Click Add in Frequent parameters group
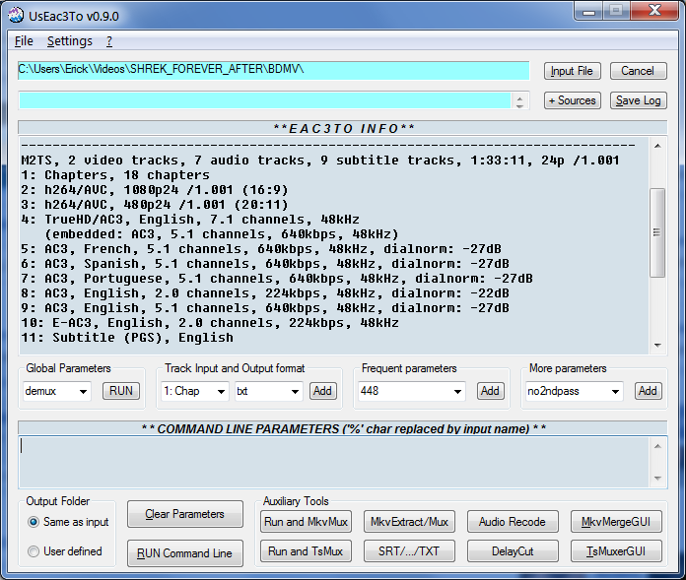 point(491,391)
